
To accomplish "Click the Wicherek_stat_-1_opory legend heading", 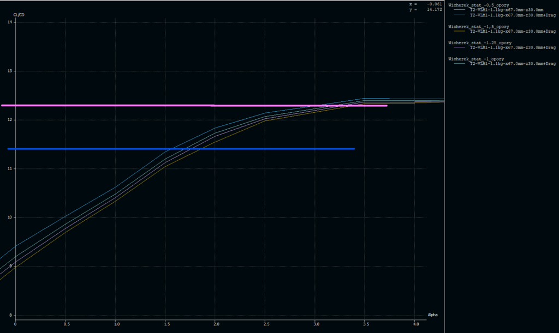I will tap(476, 58).
